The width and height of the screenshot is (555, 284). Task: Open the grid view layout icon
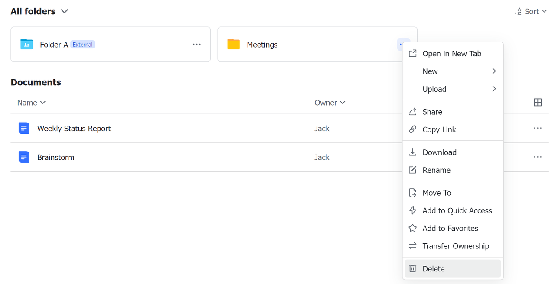[538, 102]
